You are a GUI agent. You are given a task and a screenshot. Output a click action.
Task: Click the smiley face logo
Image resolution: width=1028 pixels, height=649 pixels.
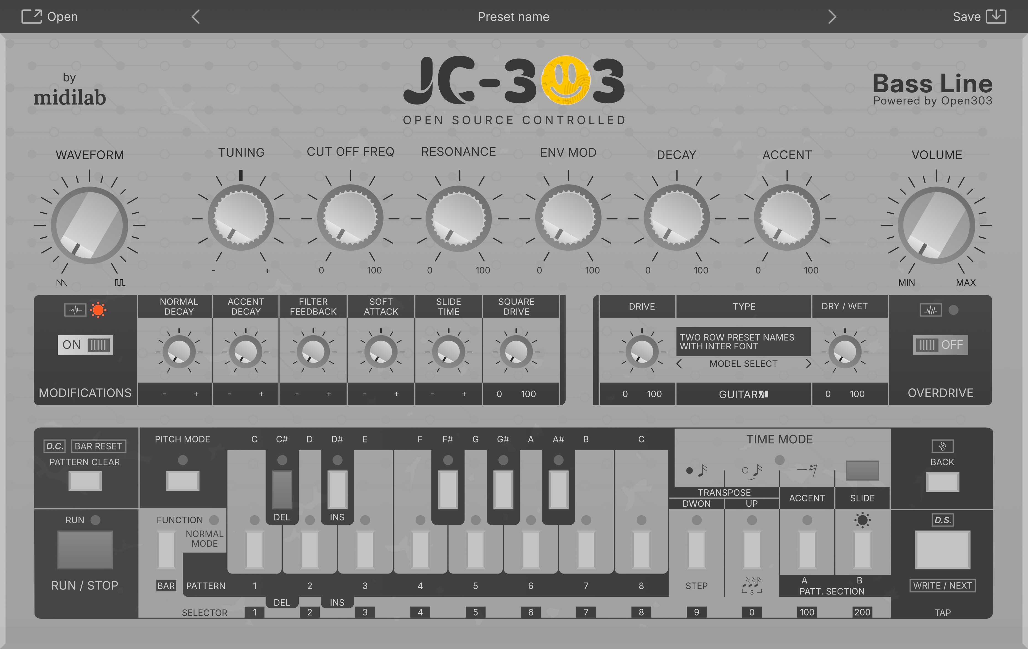(566, 80)
